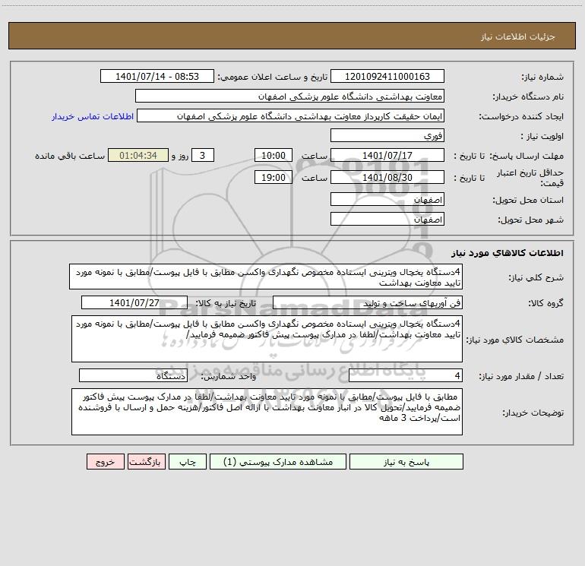Click the چاپ print button
The width and height of the screenshot is (585, 566).
[188, 461]
